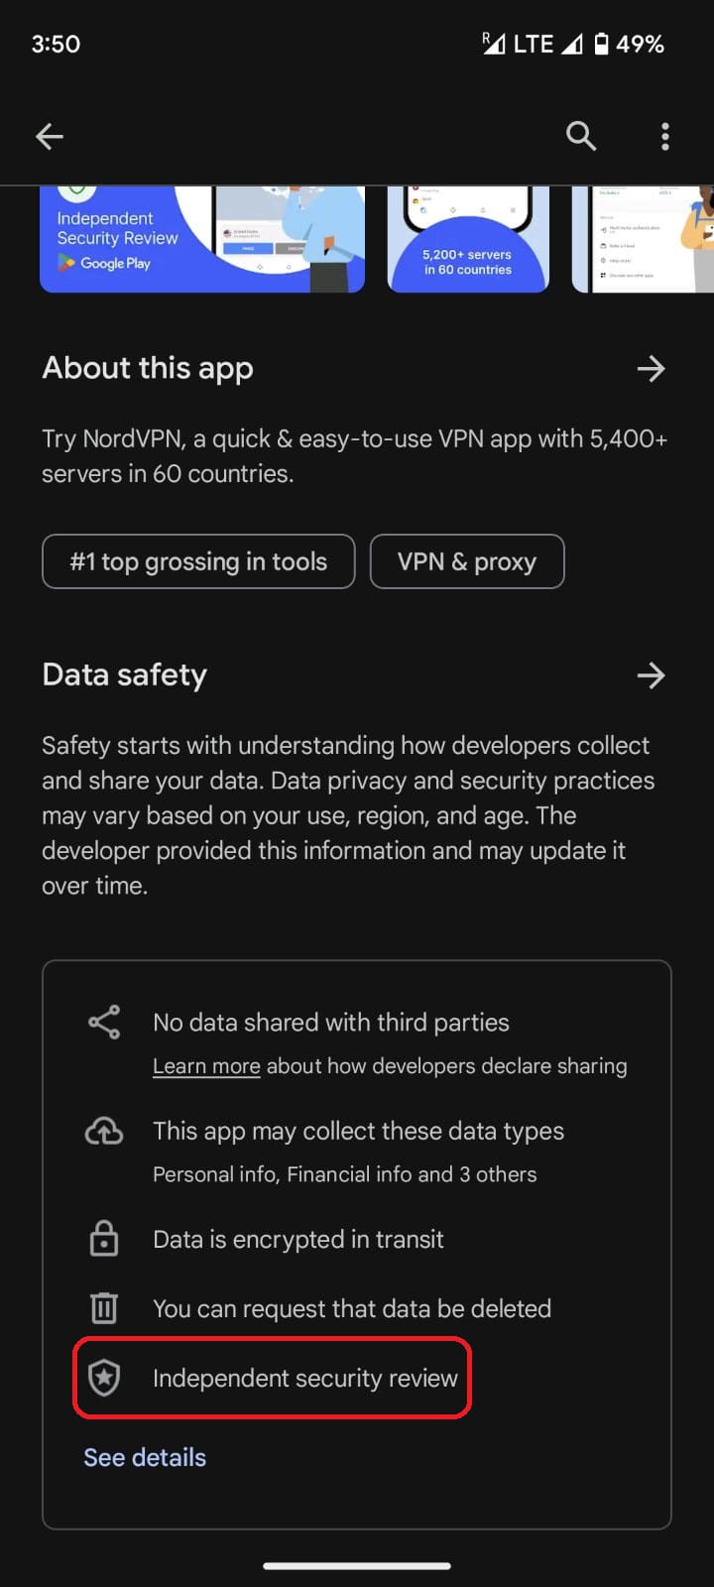Tap the battery indicator in status bar

point(601,44)
